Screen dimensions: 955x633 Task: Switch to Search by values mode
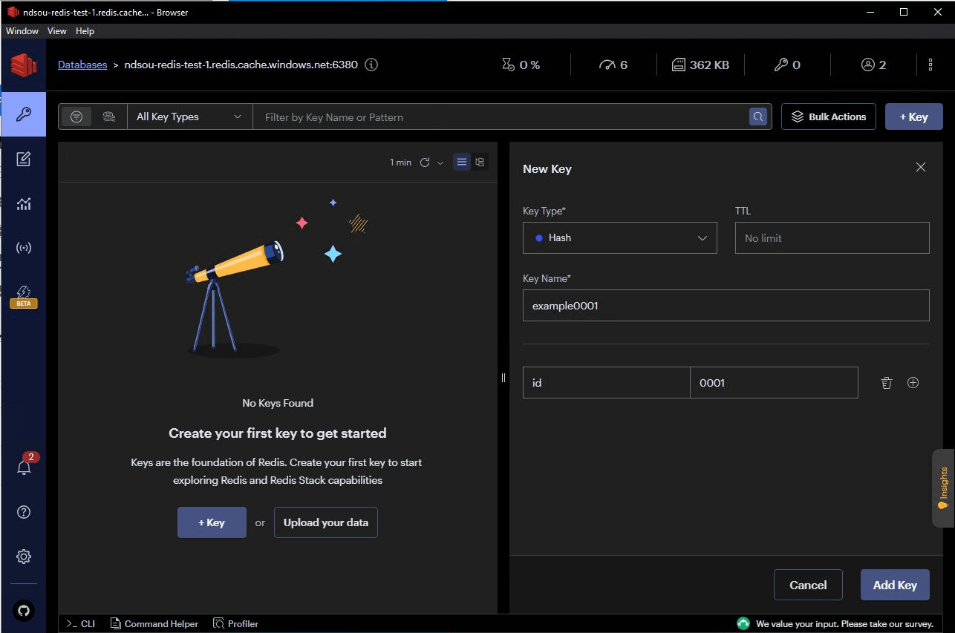tap(109, 117)
